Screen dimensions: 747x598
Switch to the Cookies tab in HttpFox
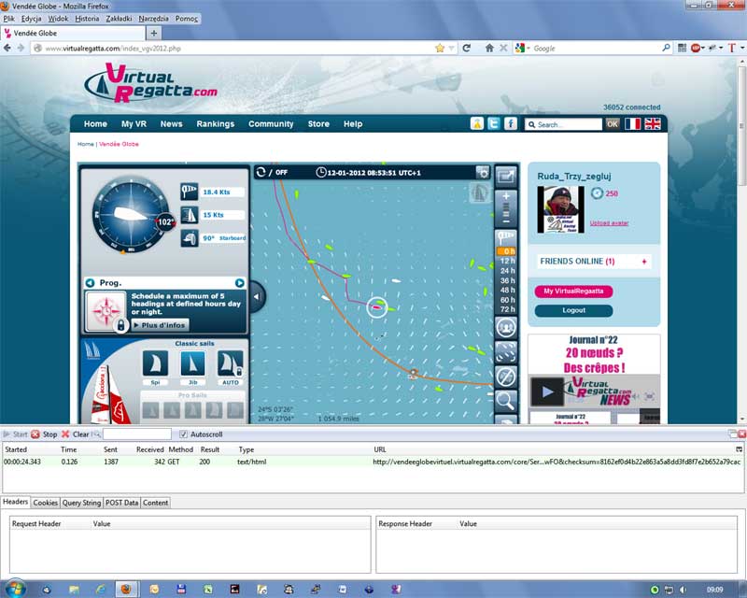pyautogui.click(x=45, y=503)
